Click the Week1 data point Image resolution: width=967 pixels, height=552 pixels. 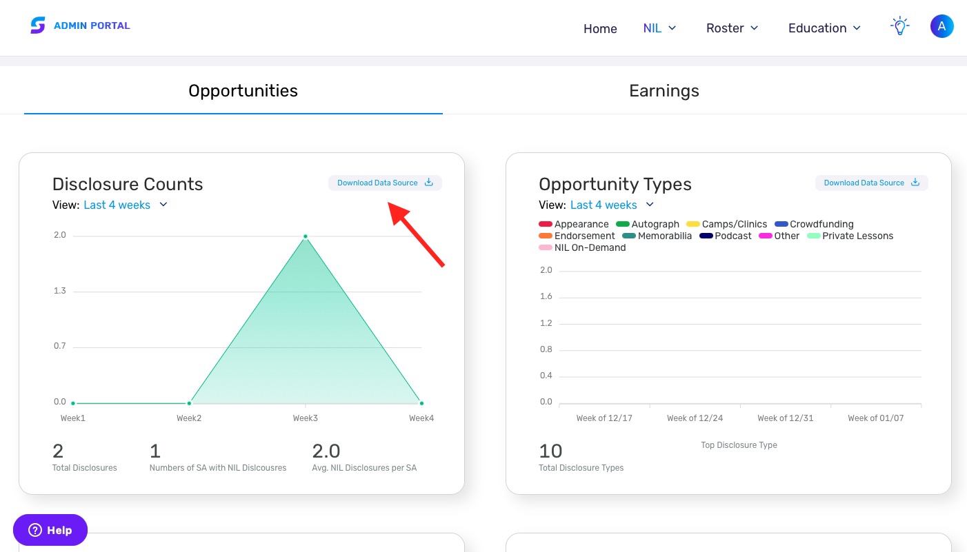(73, 403)
